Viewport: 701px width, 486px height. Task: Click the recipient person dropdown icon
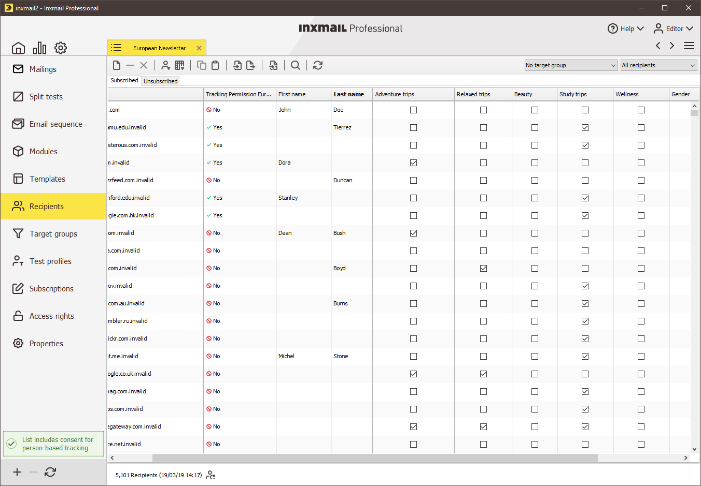pos(165,65)
